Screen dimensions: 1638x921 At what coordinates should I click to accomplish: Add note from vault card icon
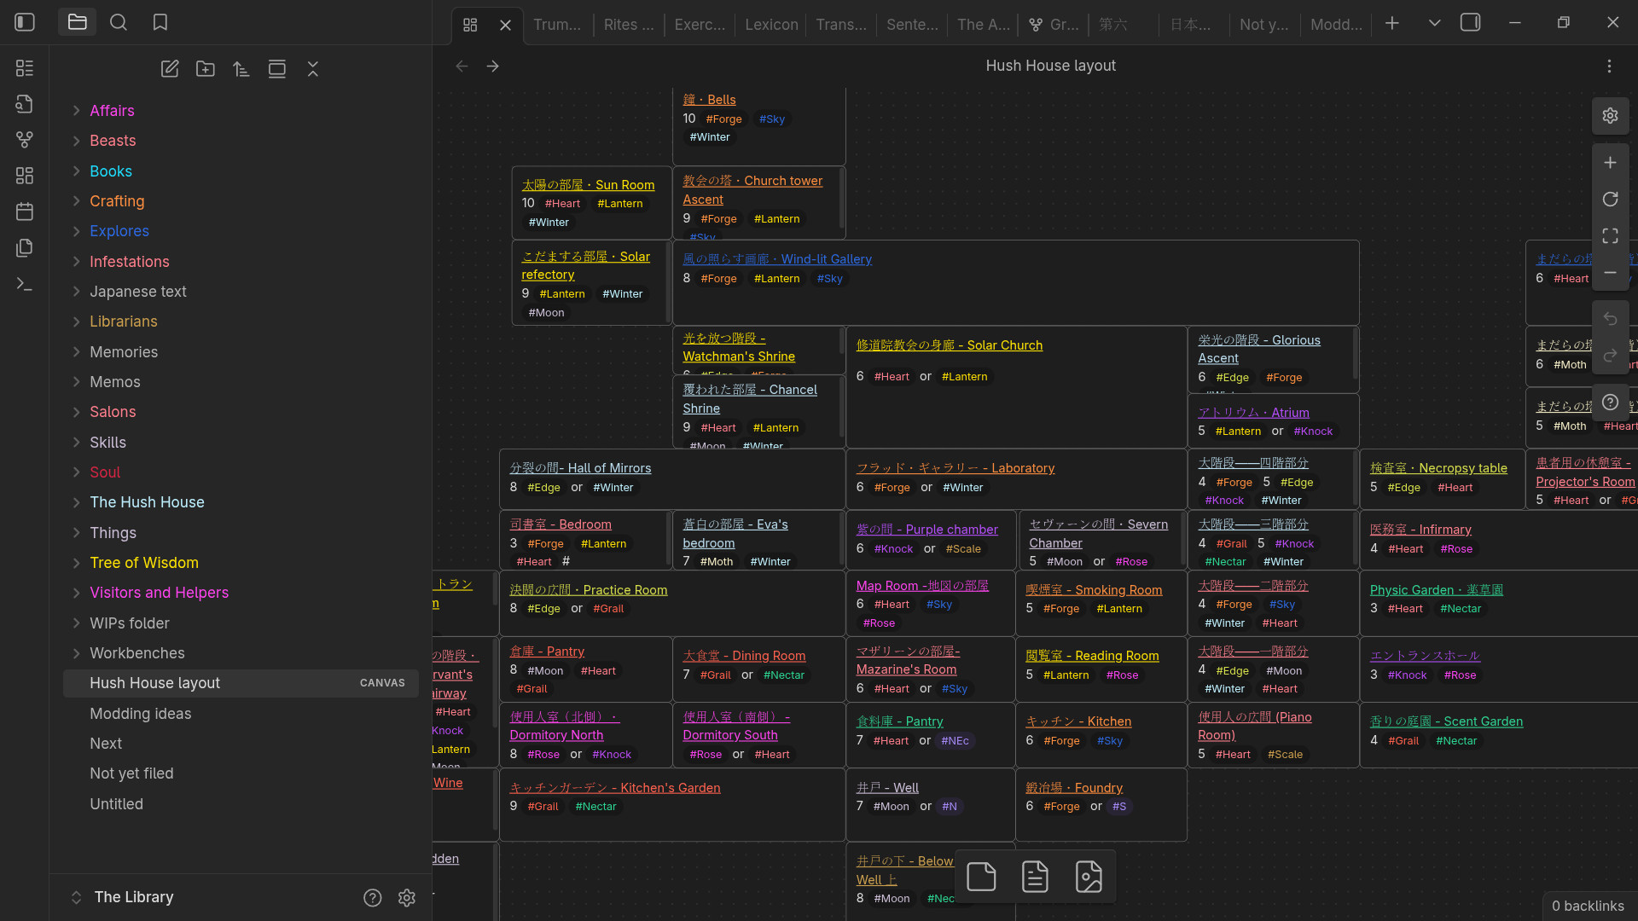pos(1035,877)
